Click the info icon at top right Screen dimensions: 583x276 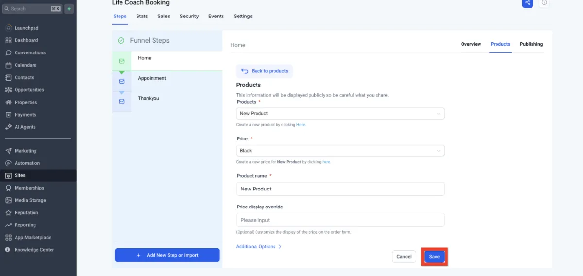[x=544, y=3]
